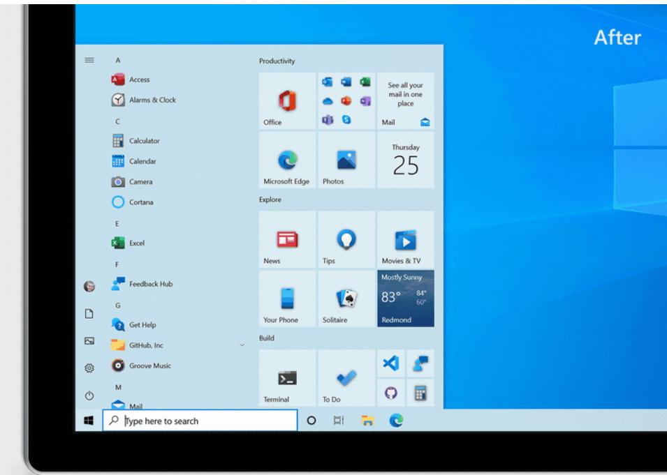Image resolution: width=667 pixels, height=475 pixels.
Task: Open Power options button
Action: [89, 395]
